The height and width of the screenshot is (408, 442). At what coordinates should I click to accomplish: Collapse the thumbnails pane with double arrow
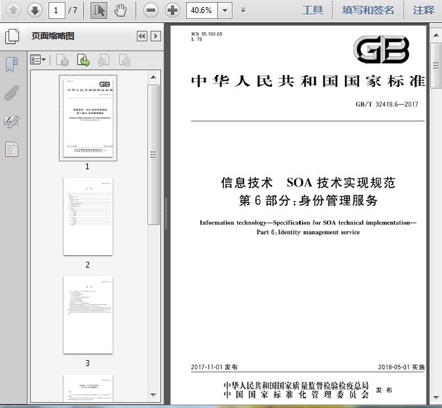(142, 36)
